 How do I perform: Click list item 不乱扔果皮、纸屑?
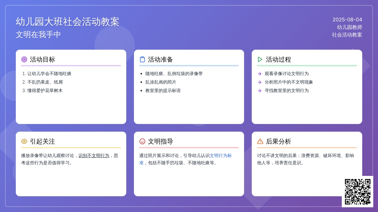click(x=45, y=82)
